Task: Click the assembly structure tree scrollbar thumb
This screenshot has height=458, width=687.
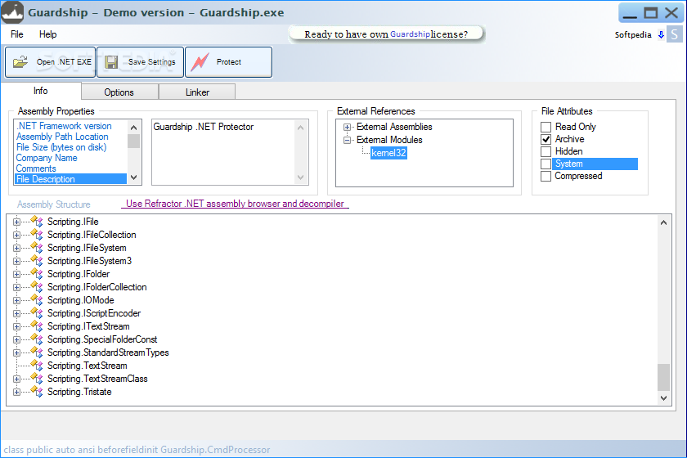Action: 663,377
